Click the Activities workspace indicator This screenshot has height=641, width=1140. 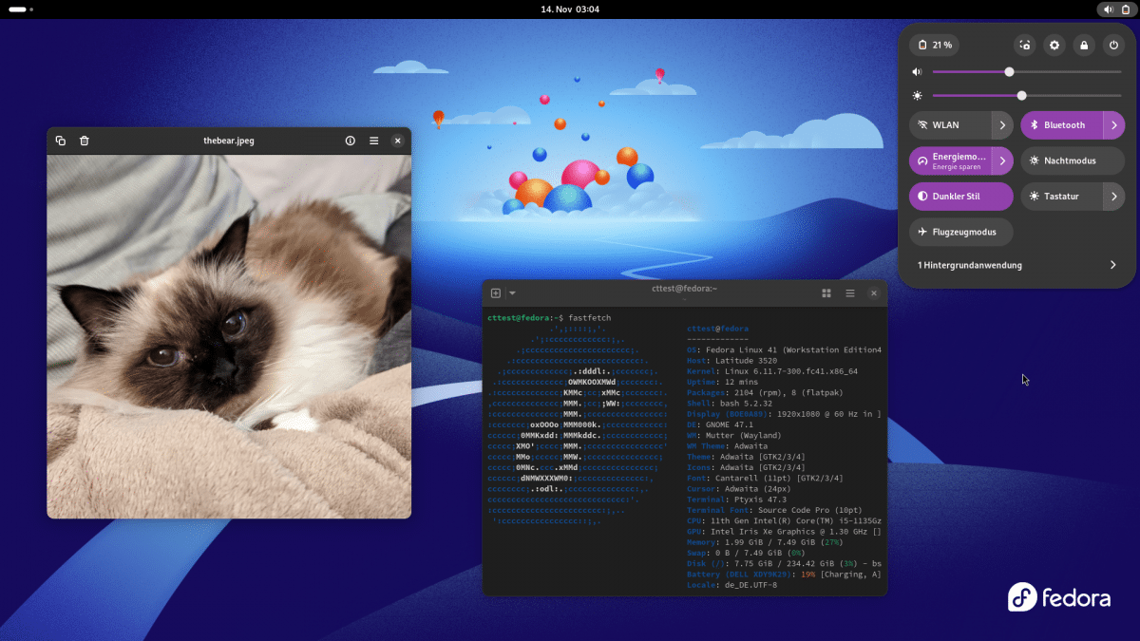21,9
